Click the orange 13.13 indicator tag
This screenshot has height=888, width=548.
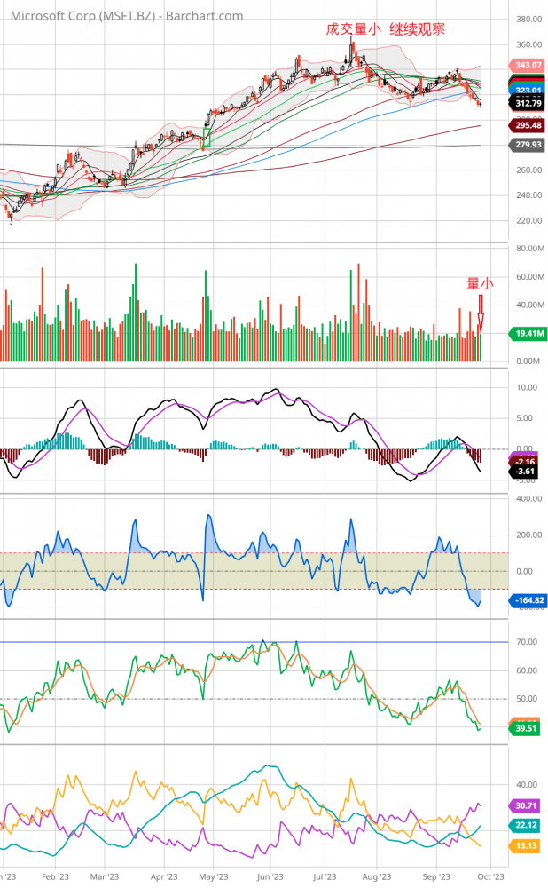click(x=528, y=845)
